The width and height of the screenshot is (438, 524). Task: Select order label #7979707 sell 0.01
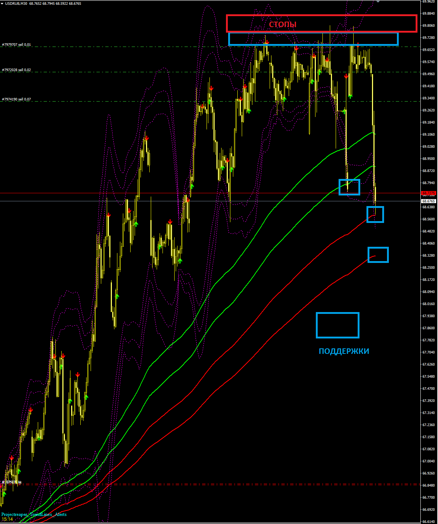pyautogui.click(x=17, y=45)
